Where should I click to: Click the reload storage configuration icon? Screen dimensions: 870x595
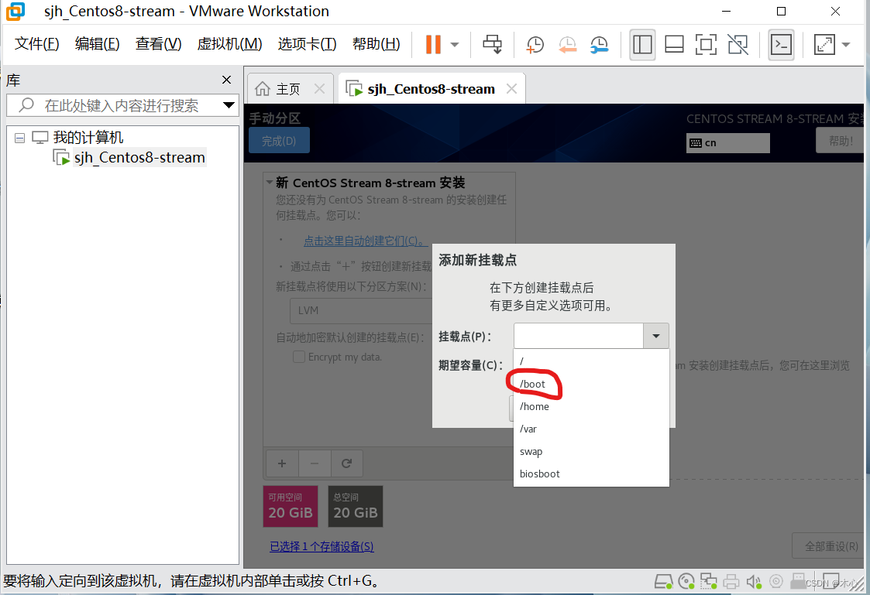pos(347,463)
